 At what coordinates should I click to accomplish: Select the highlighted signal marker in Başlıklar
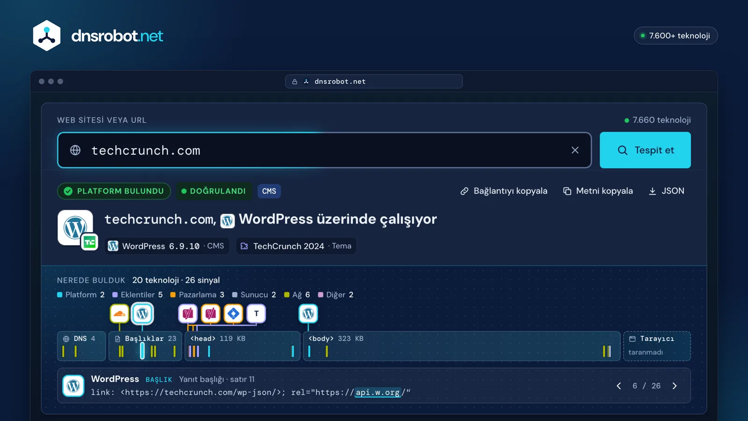click(x=142, y=351)
